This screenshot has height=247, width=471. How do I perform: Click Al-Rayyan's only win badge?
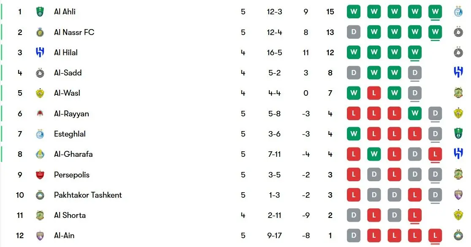415,113
